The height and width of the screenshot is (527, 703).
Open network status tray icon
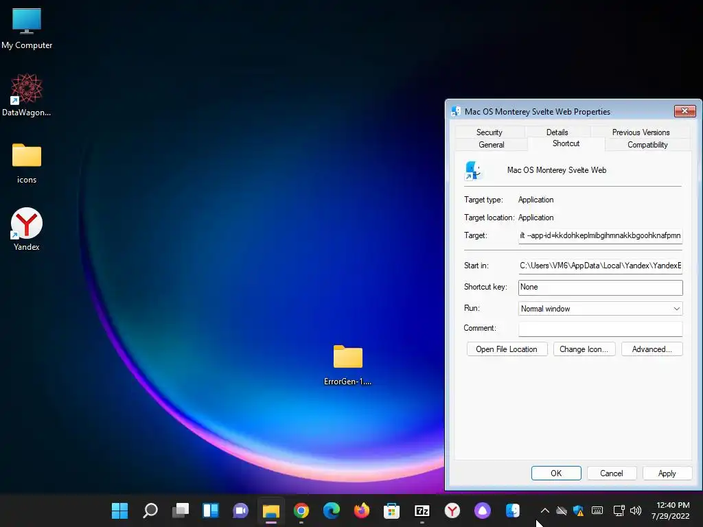[619, 511]
